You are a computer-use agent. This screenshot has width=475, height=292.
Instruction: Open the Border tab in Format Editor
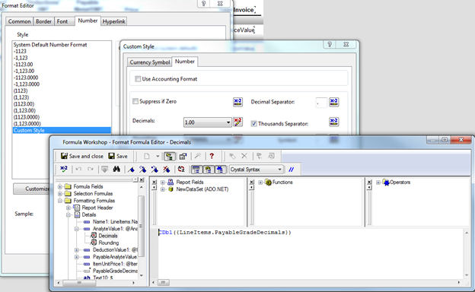pos(43,21)
